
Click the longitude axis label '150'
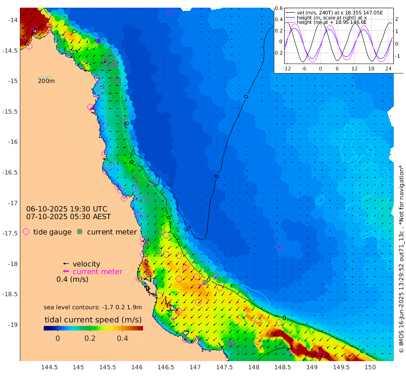(x=370, y=367)
